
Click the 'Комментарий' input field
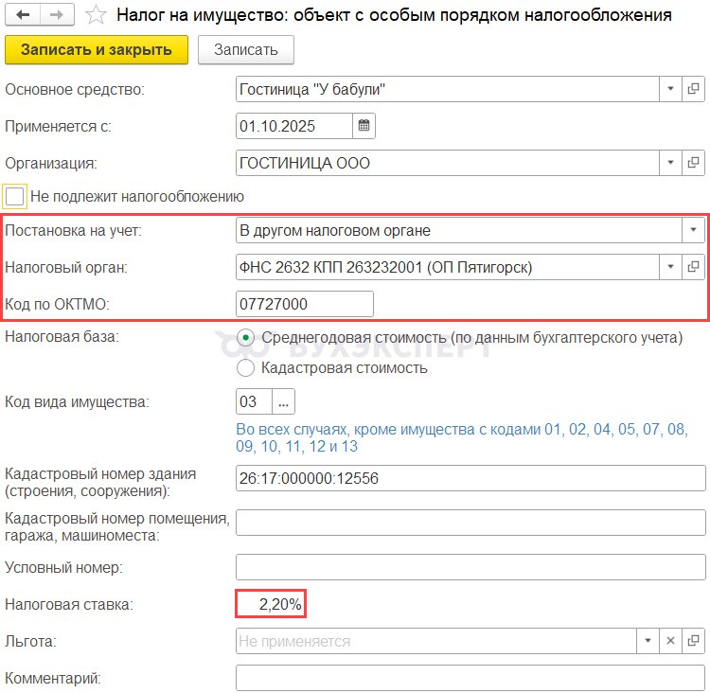coord(470,678)
